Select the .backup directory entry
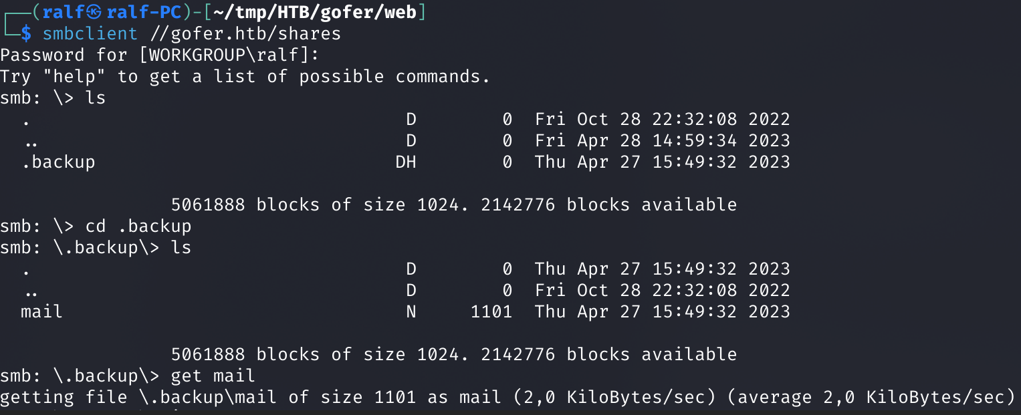Image resolution: width=1021 pixels, height=415 pixels. point(58,162)
